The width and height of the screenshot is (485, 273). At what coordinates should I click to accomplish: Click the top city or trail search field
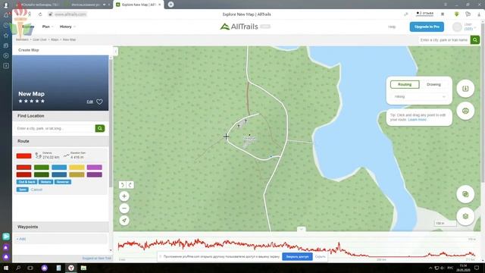444,39
